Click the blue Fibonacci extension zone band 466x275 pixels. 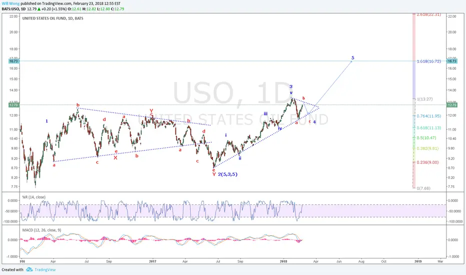[x=413, y=79]
